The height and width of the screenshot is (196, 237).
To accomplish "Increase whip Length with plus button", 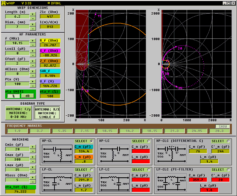I will coord(32,14).
